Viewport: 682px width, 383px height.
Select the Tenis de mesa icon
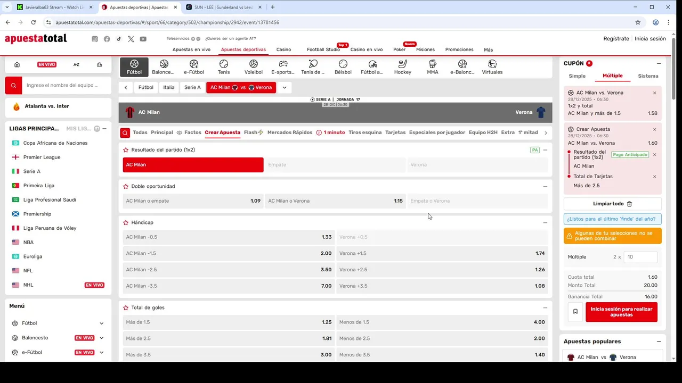point(313,67)
